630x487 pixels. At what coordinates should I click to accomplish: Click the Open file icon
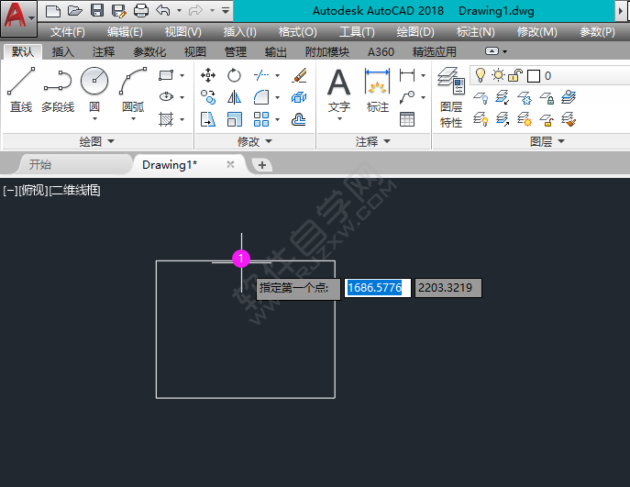click(75, 11)
